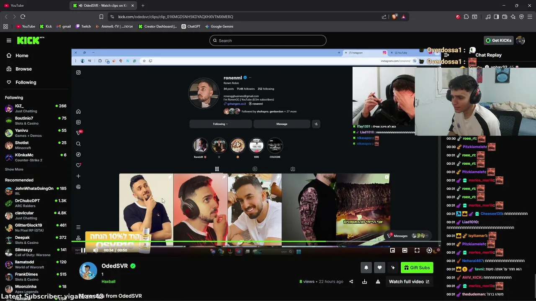
Task: Click the browser address bar URL
Action: click(x=175, y=17)
